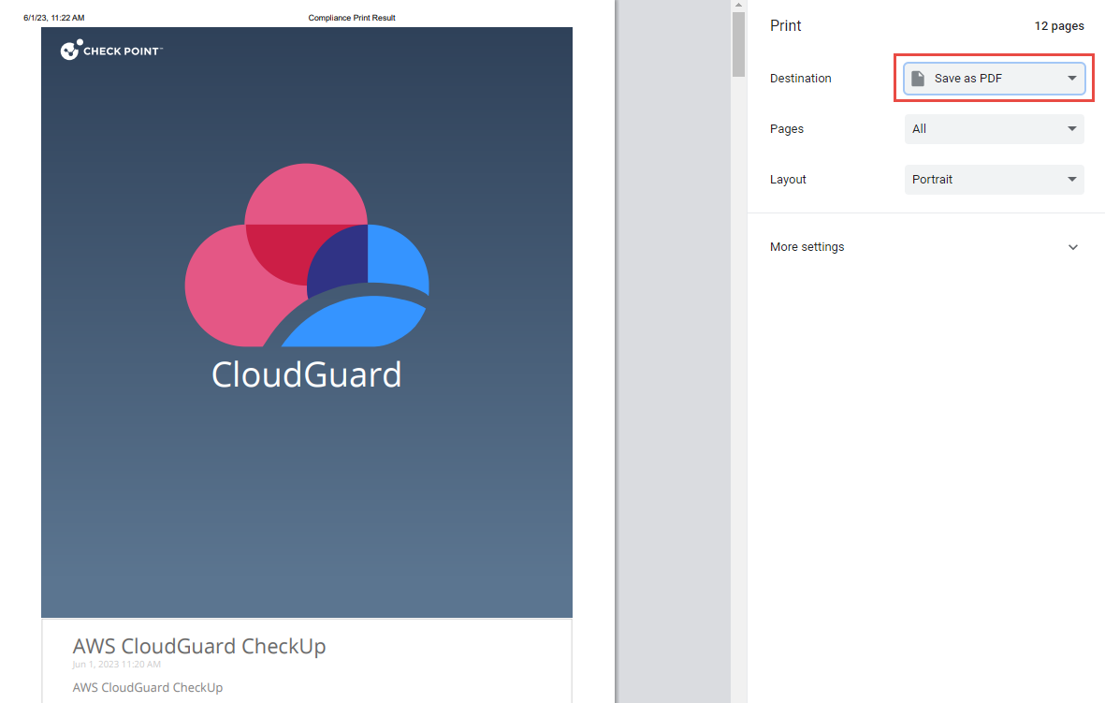The width and height of the screenshot is (1105, 703).
Task: Click the Print dialog heading
Action: tap(785, 26)
